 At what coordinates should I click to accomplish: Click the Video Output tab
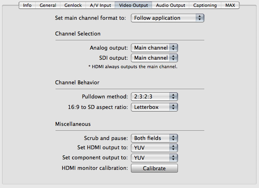click(134, 5)
